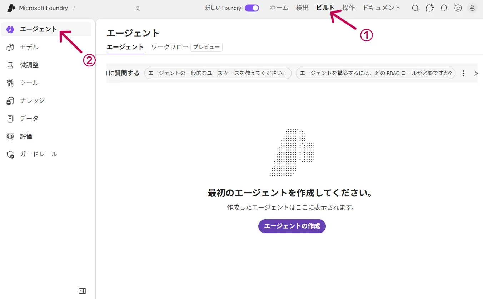483x299 pixels.
Task: Click the プレビュー badge
Action: coord(206,47)
